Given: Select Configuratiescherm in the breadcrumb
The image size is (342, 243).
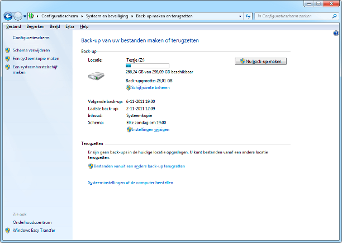Looking at the screenshot, I should coord(60,16).
